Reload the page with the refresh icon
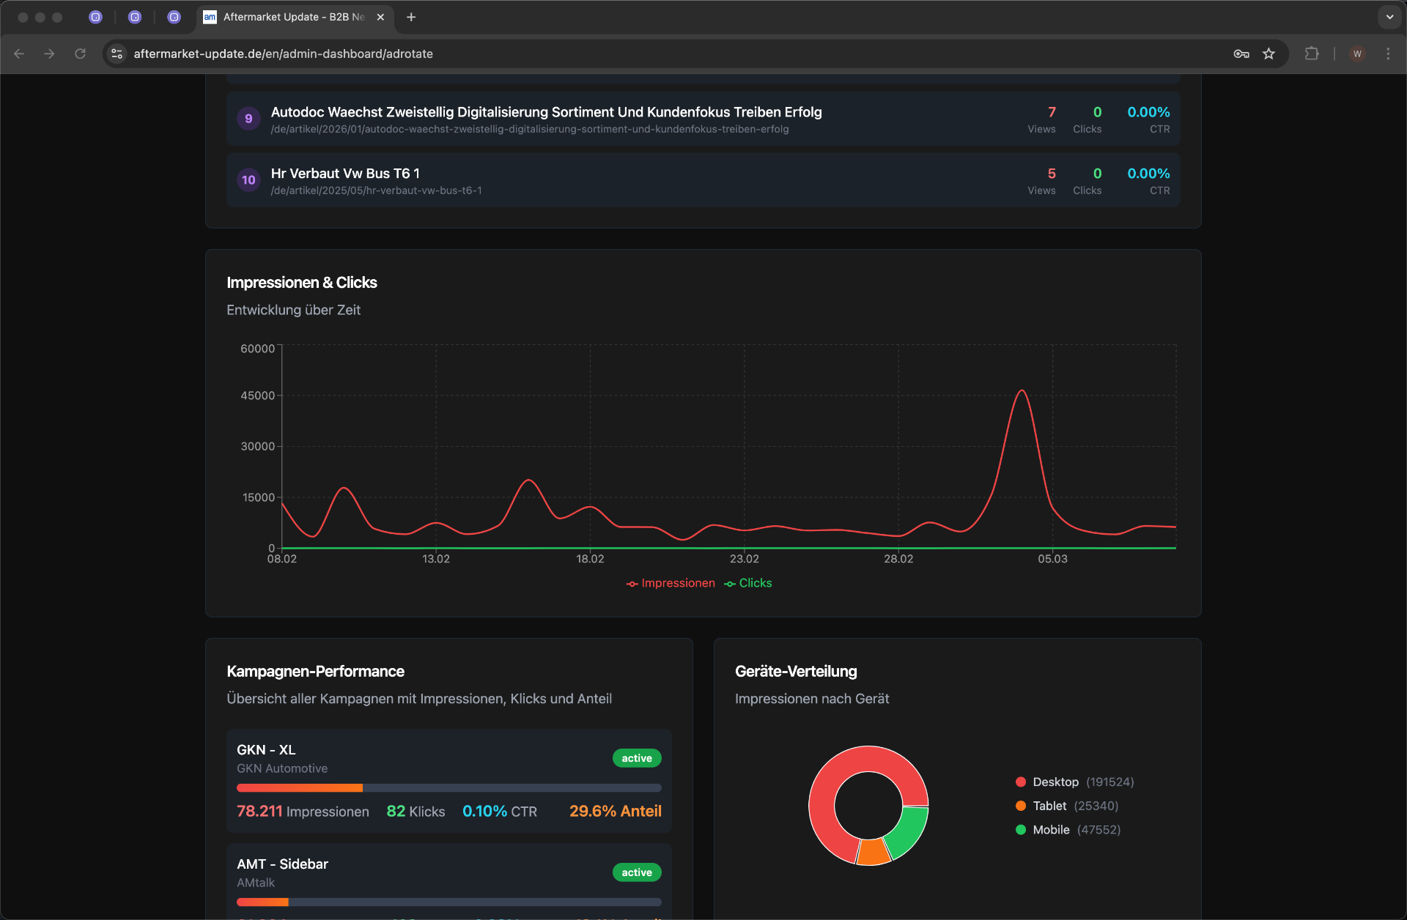The width and height of the screenshot is (1407, 920). click(x=81, y=53)
